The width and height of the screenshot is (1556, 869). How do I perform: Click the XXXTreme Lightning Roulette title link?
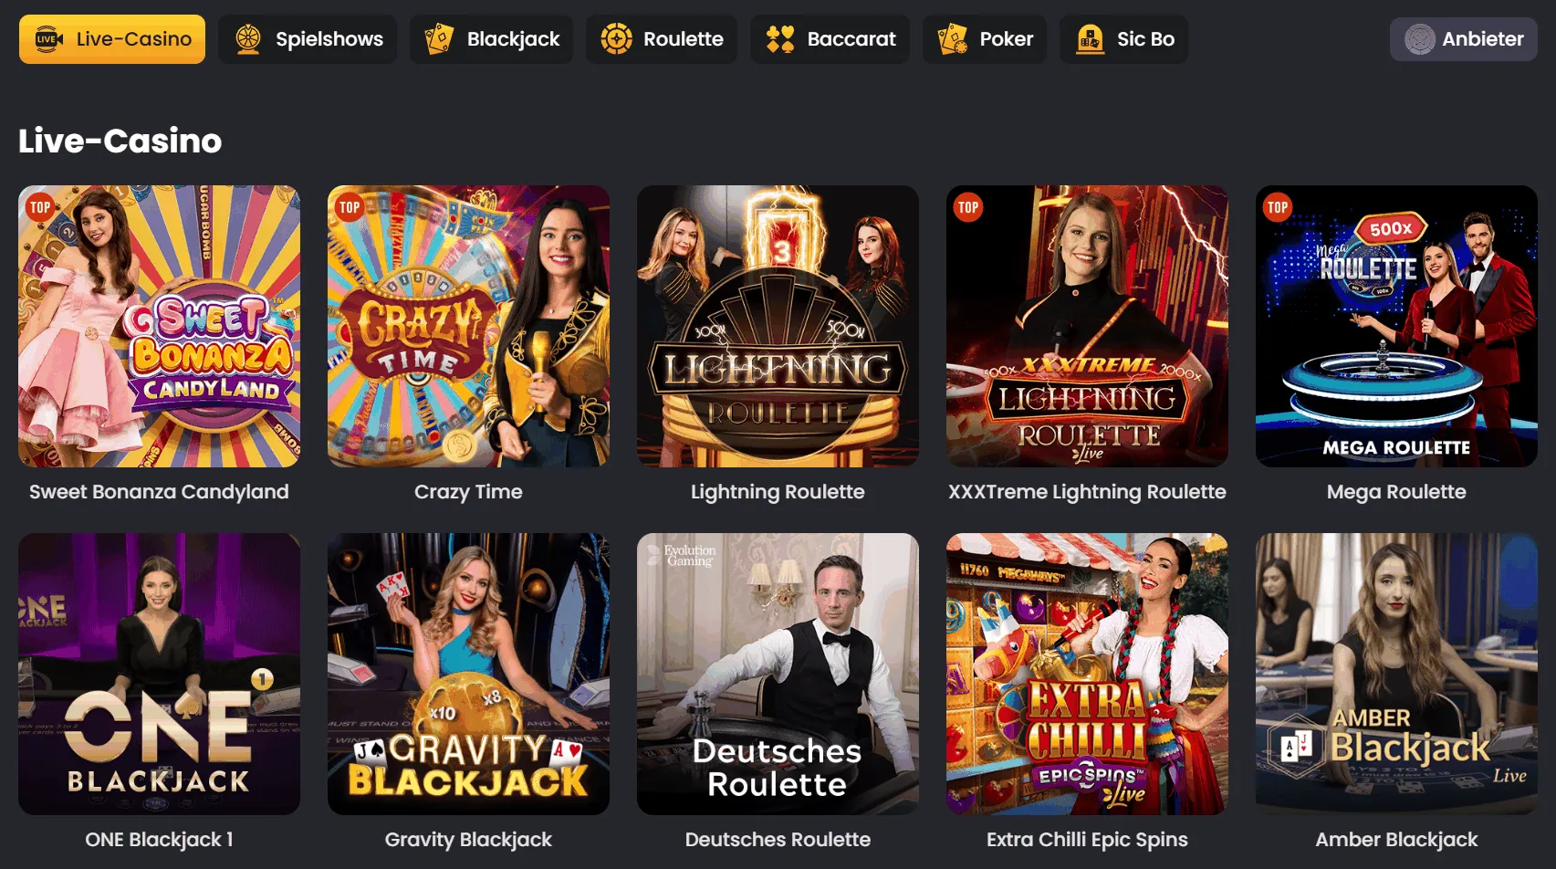(x=1087, y=492)
